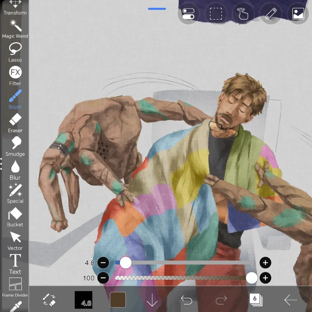312x312 pixels.
Task: Select the Eraser tool
Action: [15, 123]
